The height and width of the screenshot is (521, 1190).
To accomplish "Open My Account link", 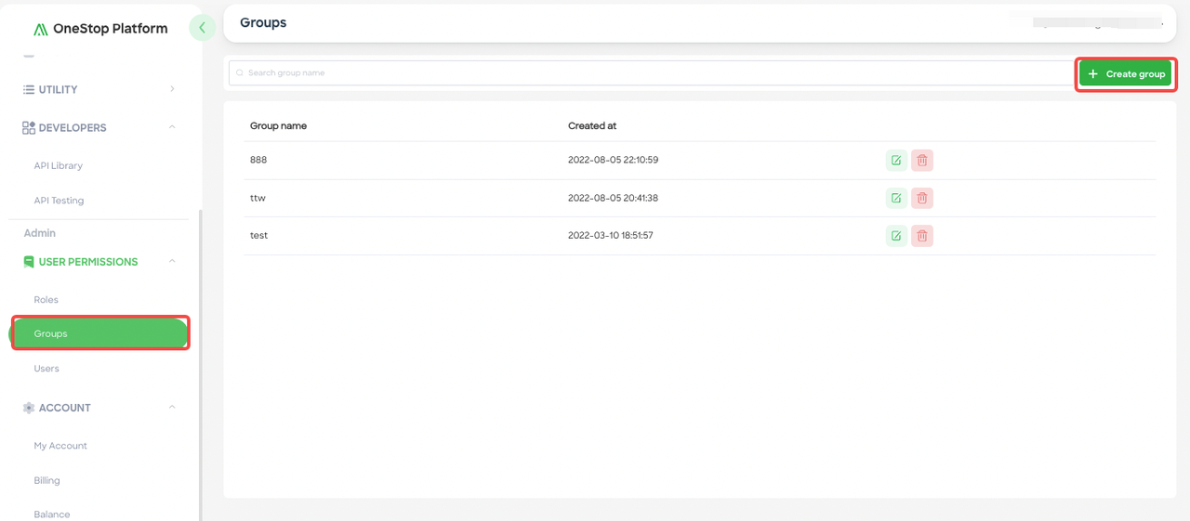I will pos(60,446).
